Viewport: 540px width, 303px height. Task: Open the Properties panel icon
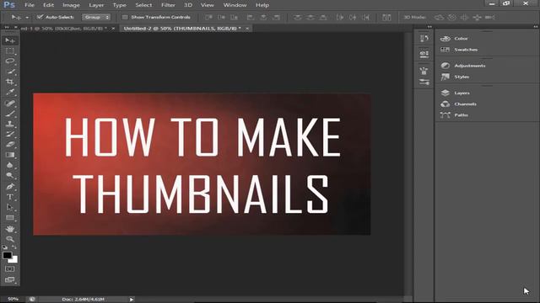424,54
